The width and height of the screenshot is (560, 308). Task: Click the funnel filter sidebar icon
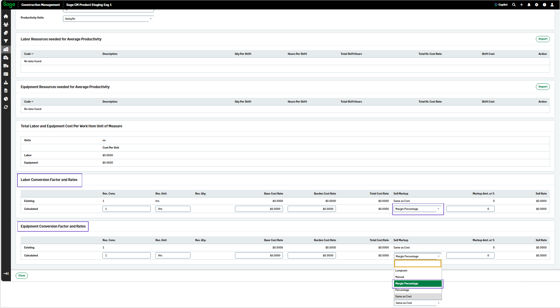6,41
